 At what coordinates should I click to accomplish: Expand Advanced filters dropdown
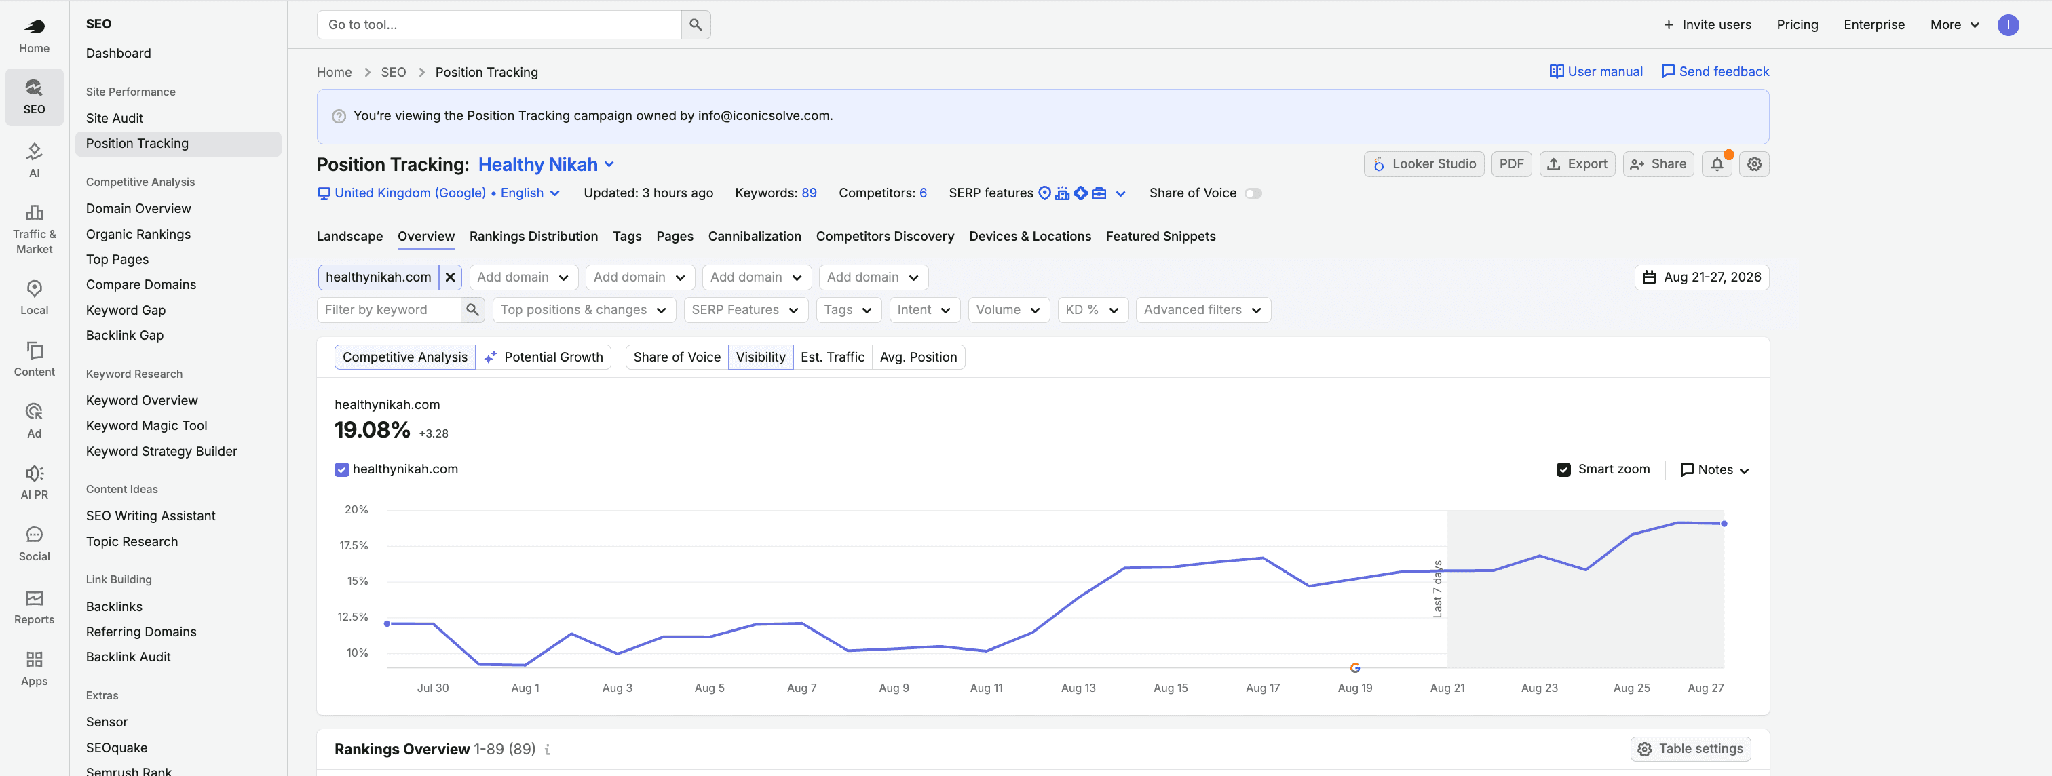pyautogui.click(x=1203, y=309)
